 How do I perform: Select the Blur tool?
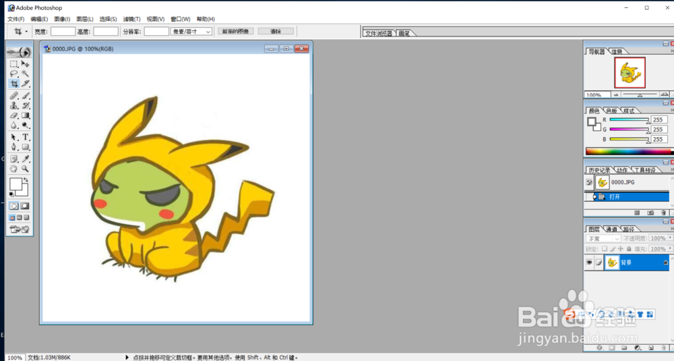click(x=13, y=126)
